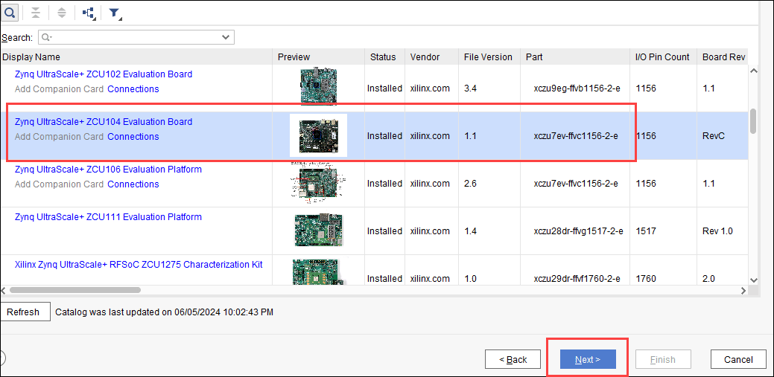
Task: Click Add Companion Card under ZCU102
Action: point(60,89)
